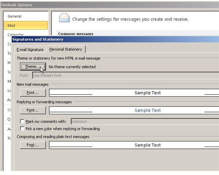Click 'Change the settings for messages' description
The height and width of the screenshot is (175, 219).
pyautogui.click(x=130, y=19)
